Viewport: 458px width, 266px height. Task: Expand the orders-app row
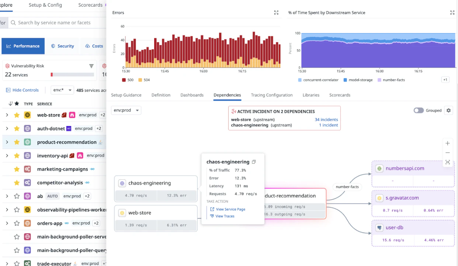point(7,223)
